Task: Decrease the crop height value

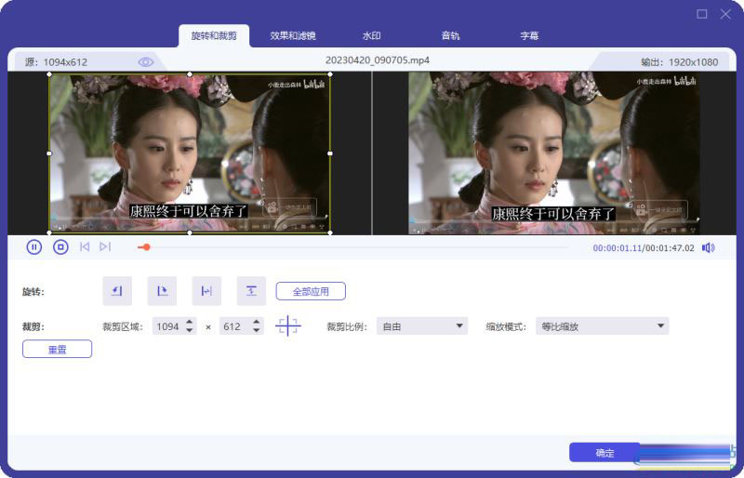Action: [x=257, y=330]
